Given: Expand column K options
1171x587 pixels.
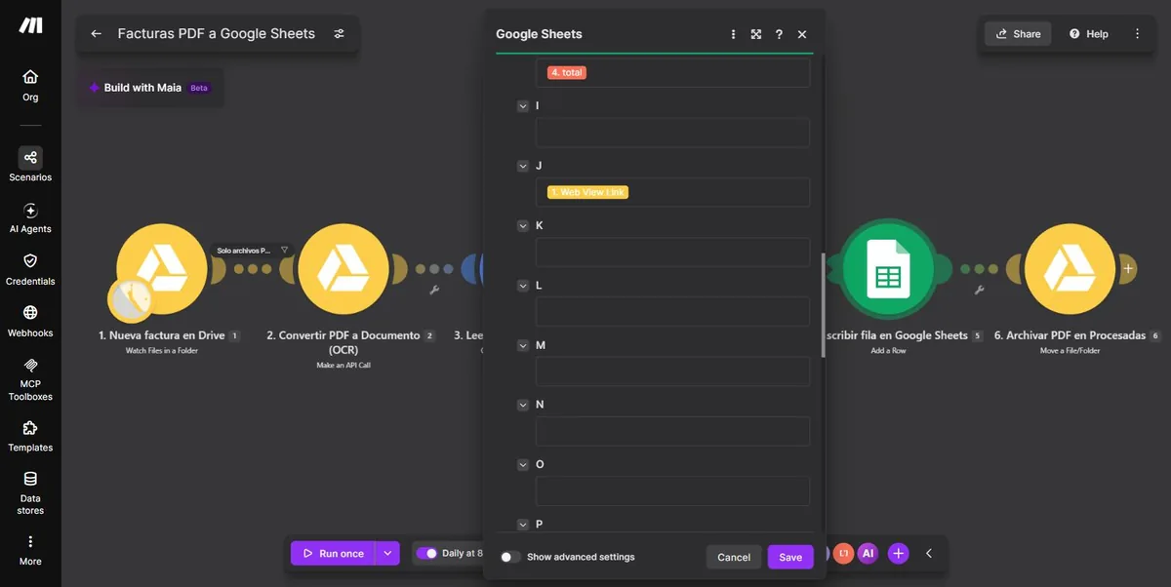Looking at the screenshot, I should point(523,226).
